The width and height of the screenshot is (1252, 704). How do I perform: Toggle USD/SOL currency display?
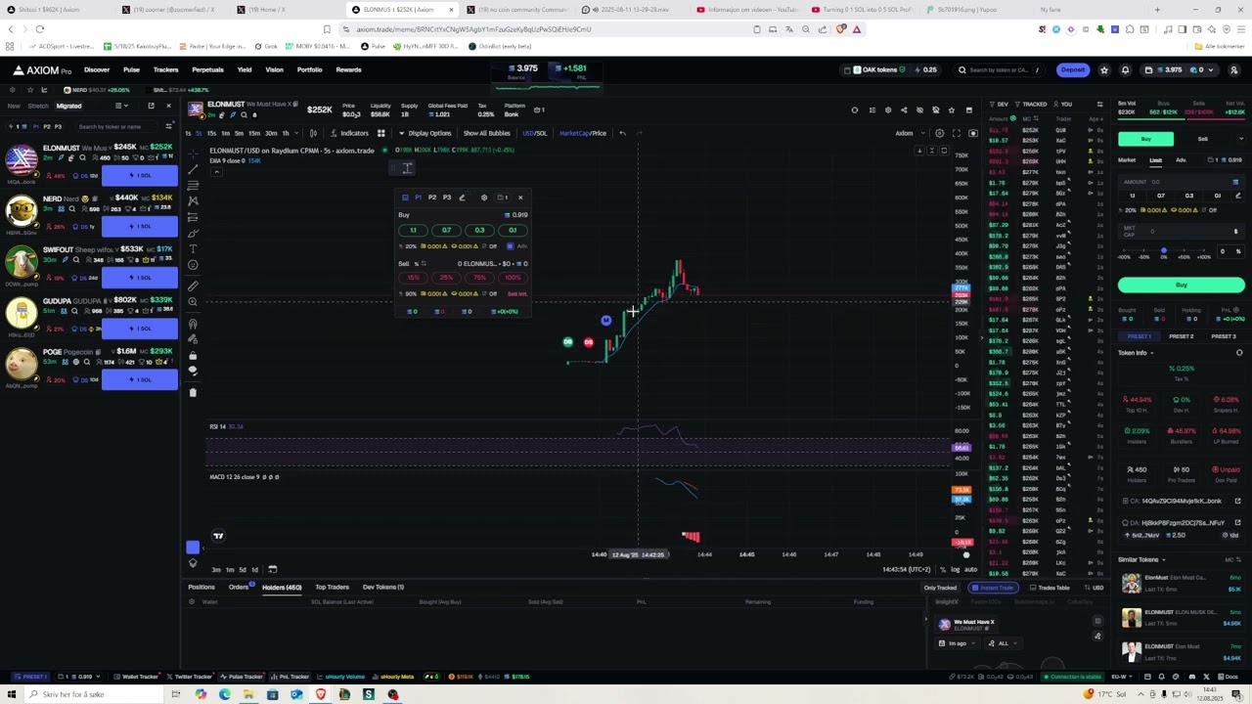[534, 133]
